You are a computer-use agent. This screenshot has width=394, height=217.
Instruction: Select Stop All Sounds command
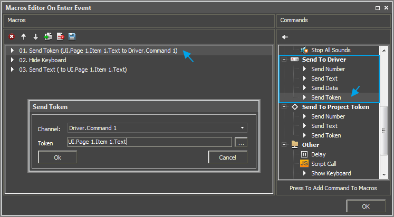[331, 50]
